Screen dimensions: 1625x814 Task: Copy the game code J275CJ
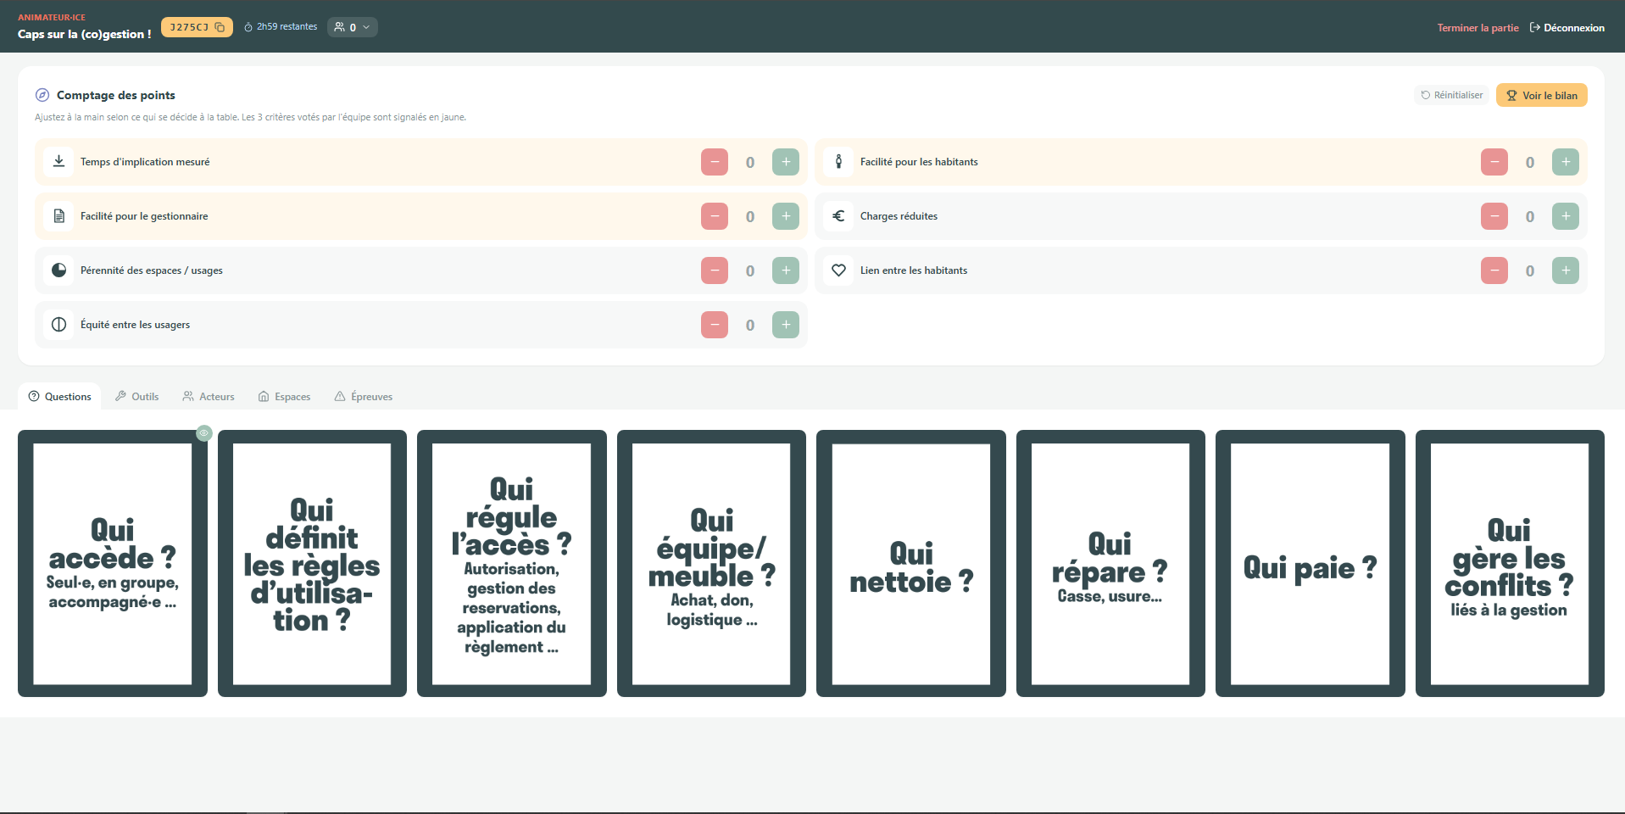click(197, 27)
